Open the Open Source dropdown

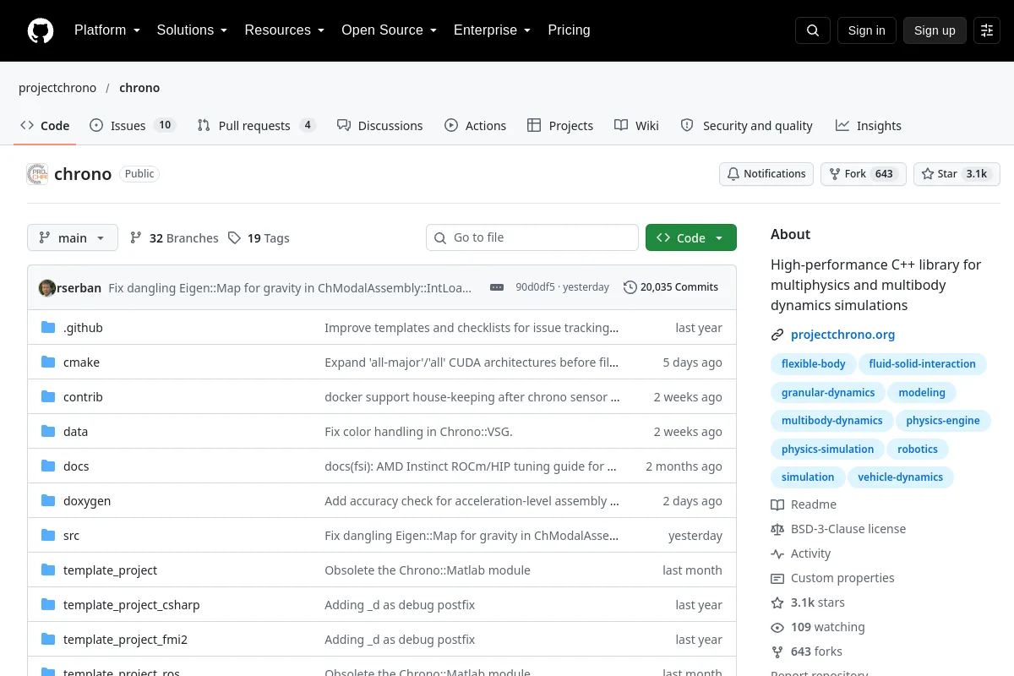[389, 30]
